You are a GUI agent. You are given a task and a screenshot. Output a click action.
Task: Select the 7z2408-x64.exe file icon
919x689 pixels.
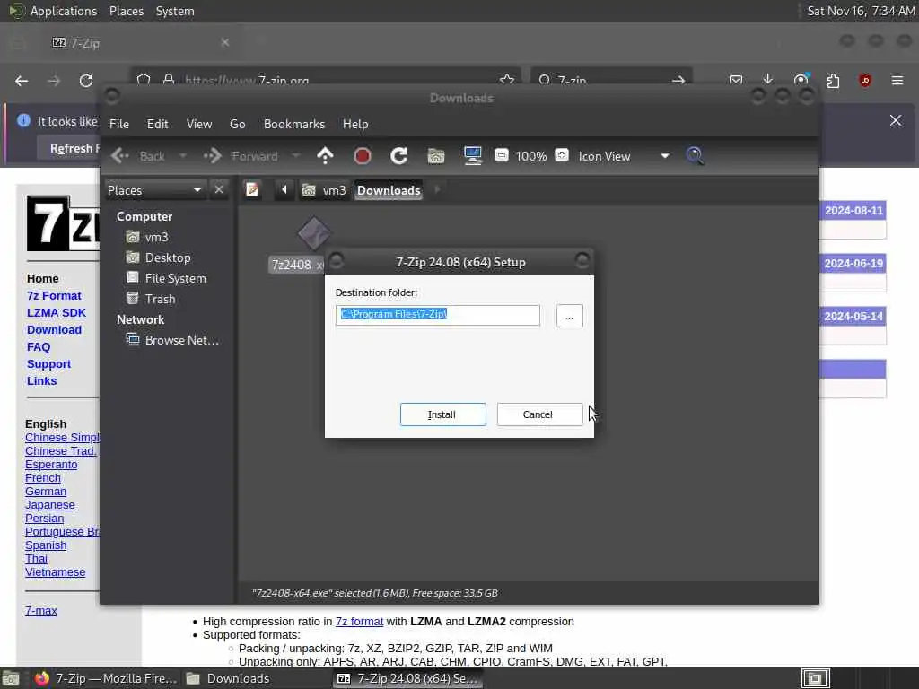pyautogui.click(x=313, y=234)
